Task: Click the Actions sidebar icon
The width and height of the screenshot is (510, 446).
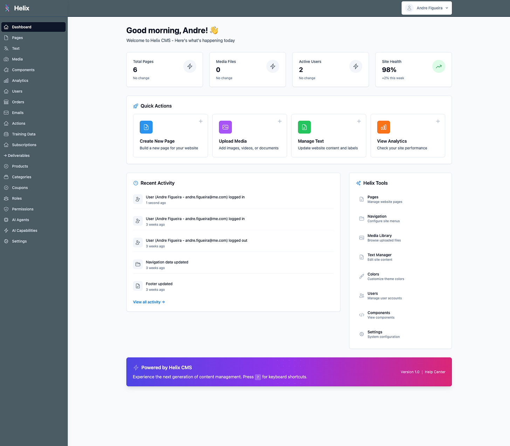Action: pyautogui.click(x=6, y=123)
